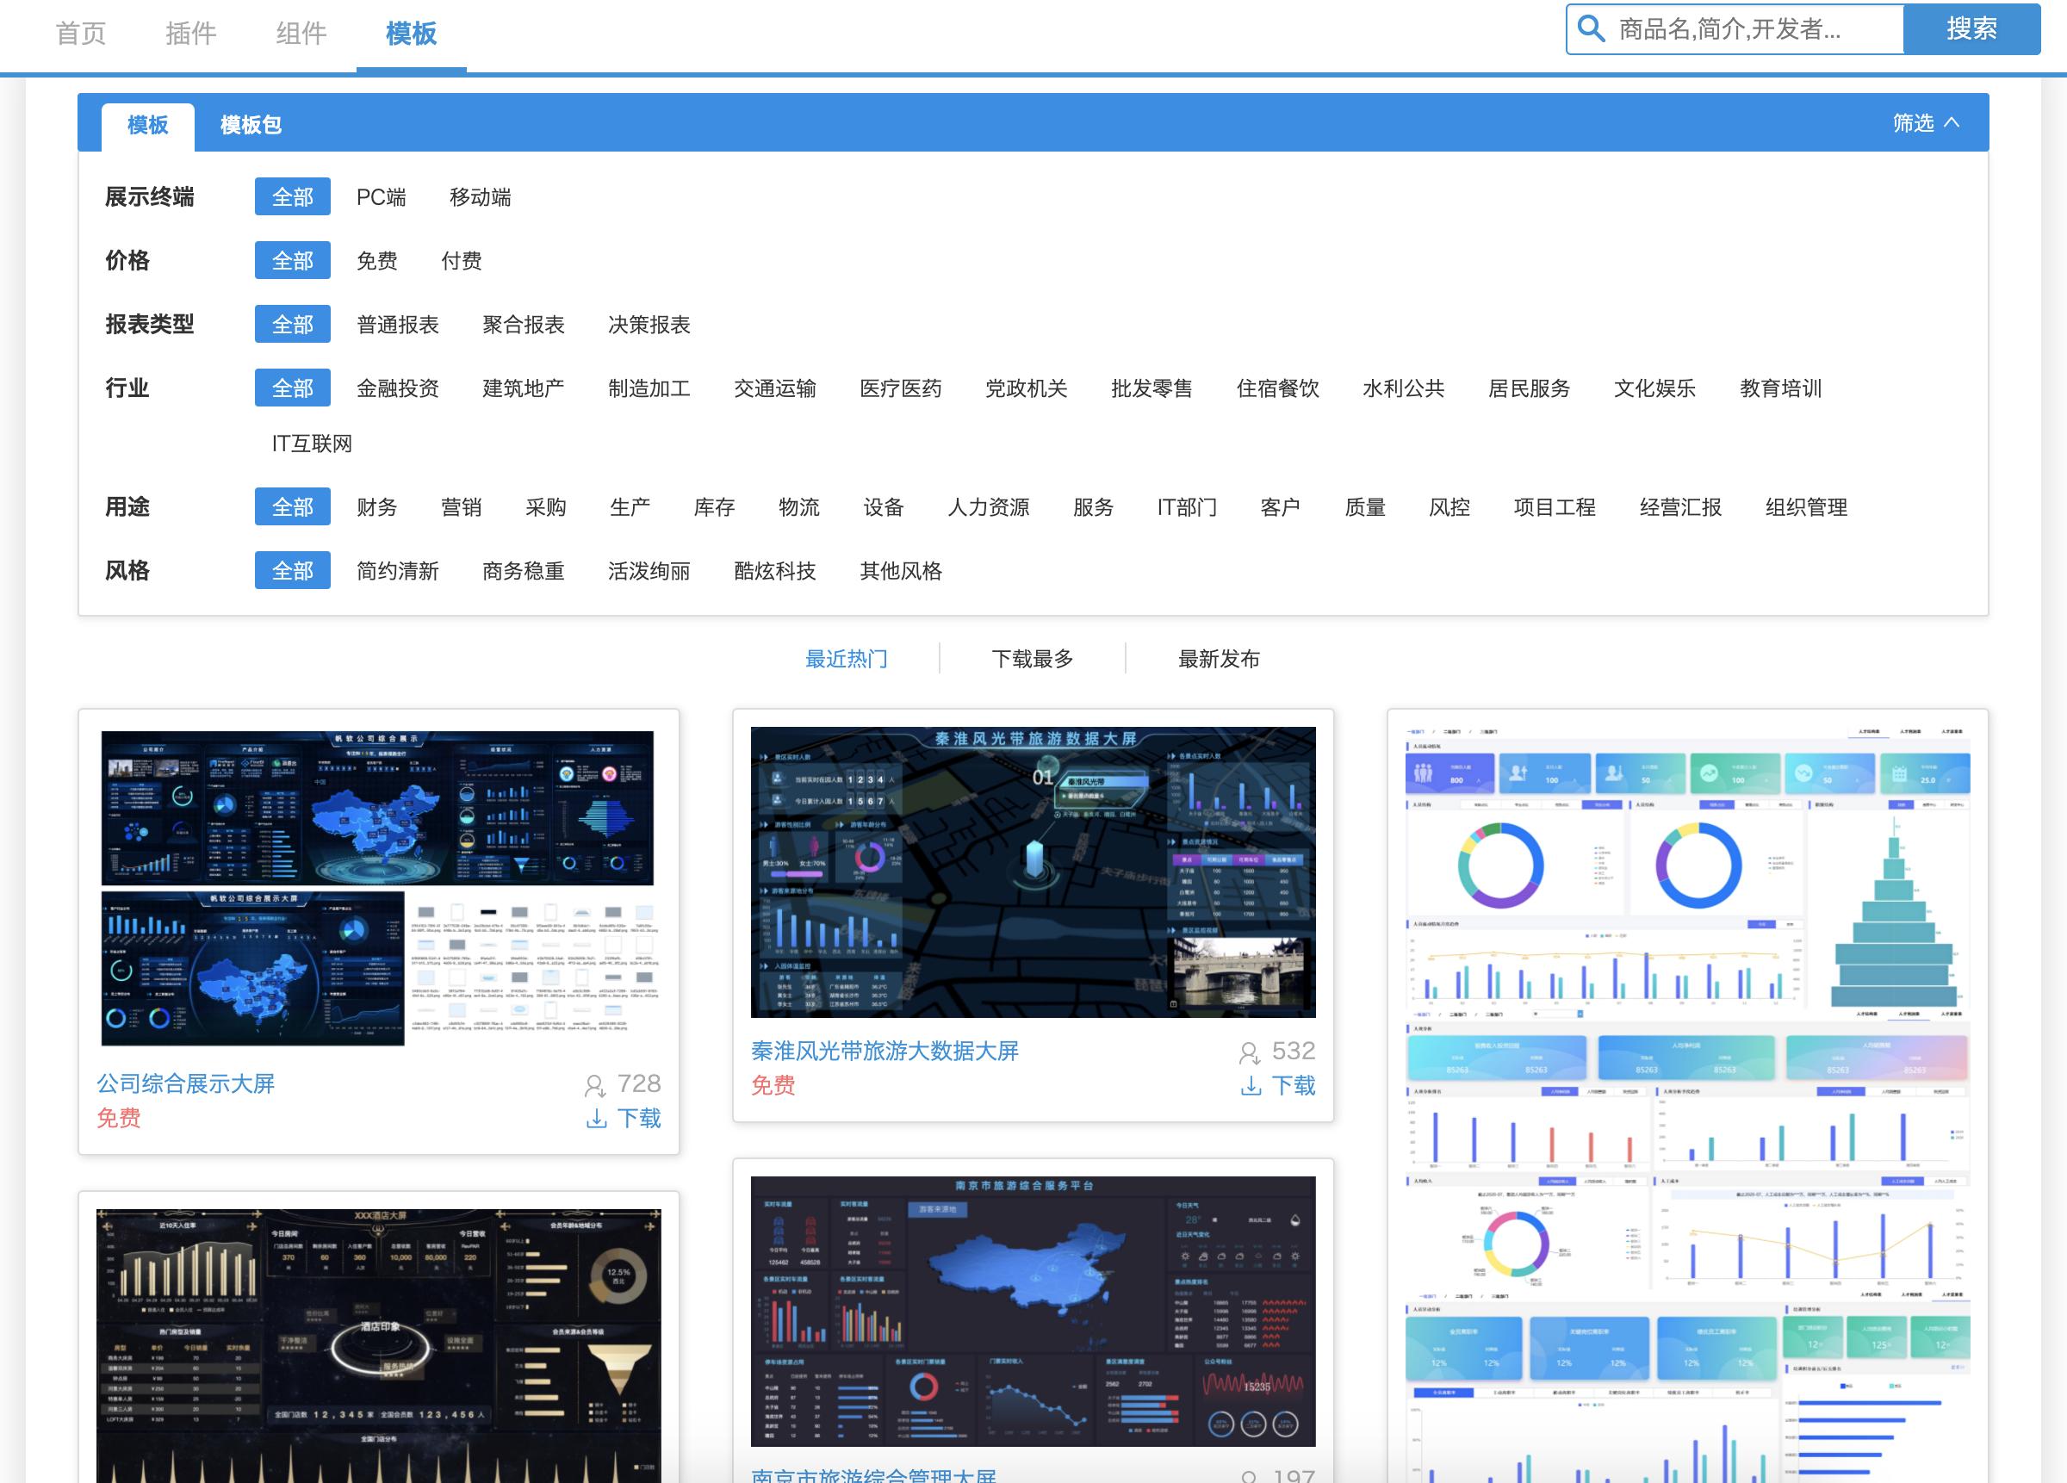
Task: Switch to the 模板包 tab
Action: 251,125
